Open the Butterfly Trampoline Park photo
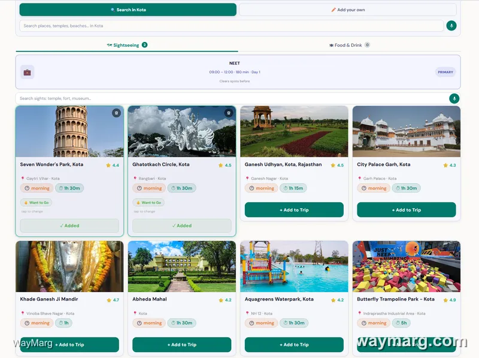 coord(407,266)
